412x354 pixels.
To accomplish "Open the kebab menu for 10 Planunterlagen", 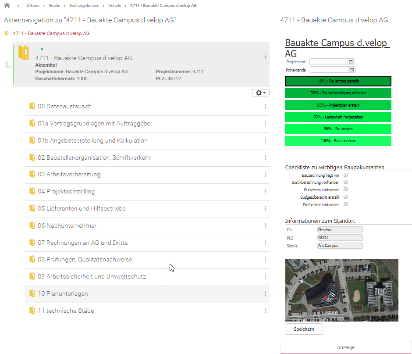I will [265, 293].
